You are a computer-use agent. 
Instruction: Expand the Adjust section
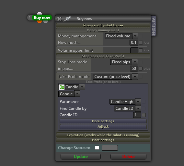coord(103,127)
